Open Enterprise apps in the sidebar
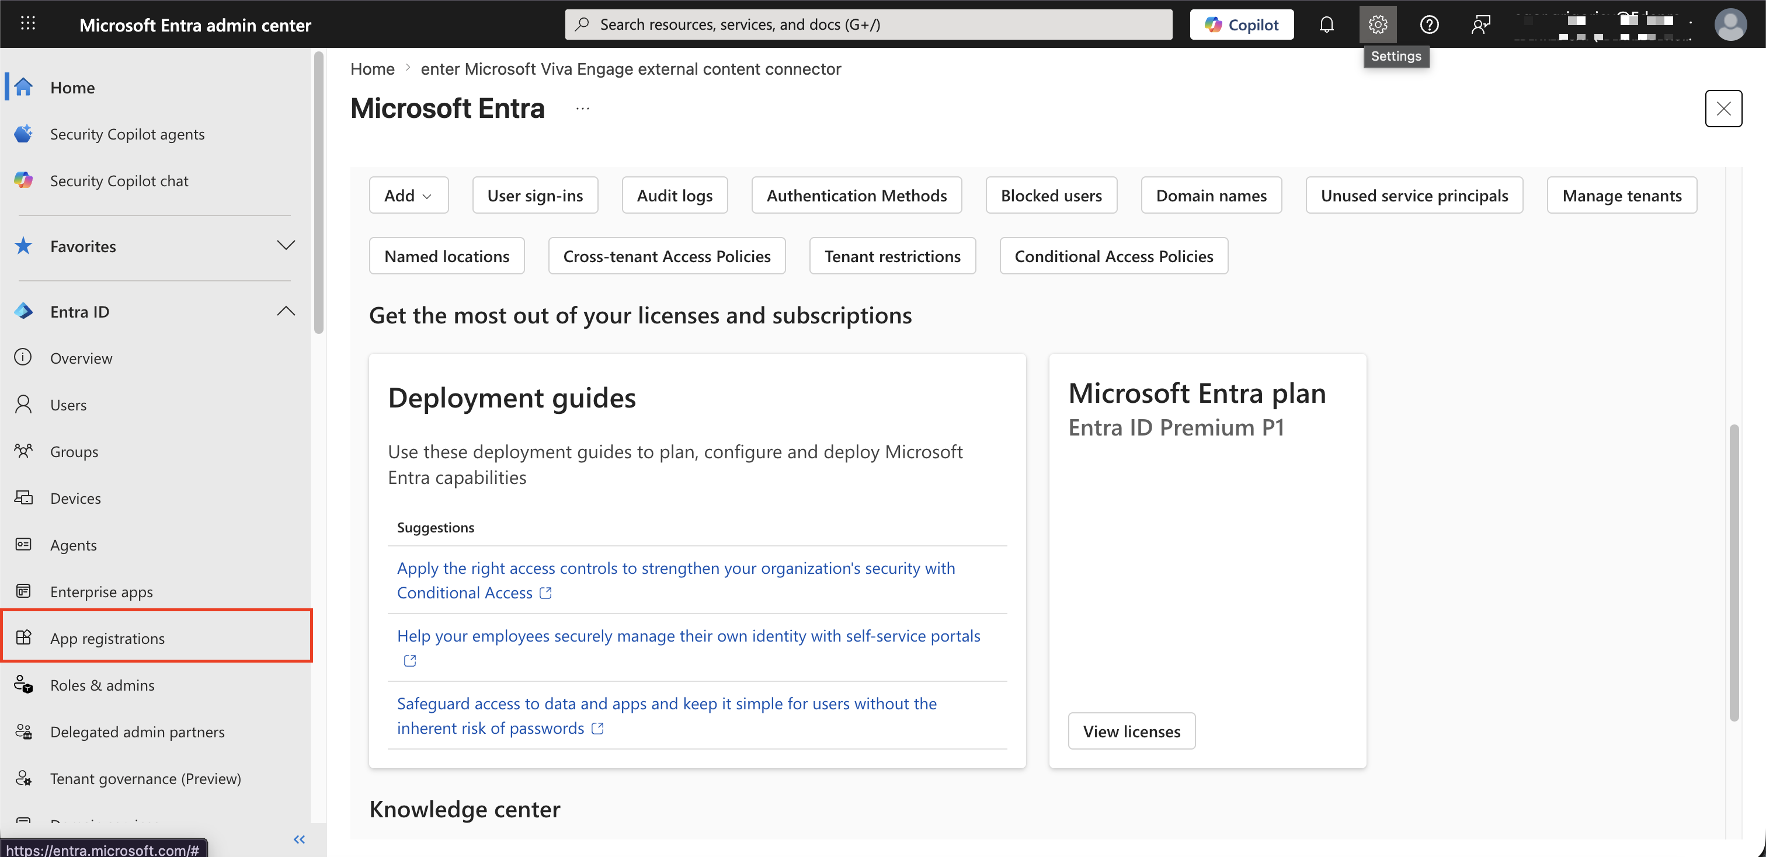 tap(157, 591)
